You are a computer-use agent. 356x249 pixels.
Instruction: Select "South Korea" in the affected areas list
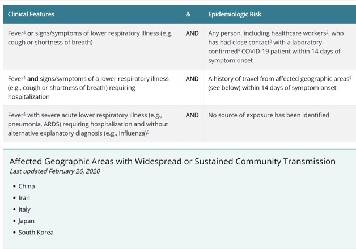(x=36, y=233)
